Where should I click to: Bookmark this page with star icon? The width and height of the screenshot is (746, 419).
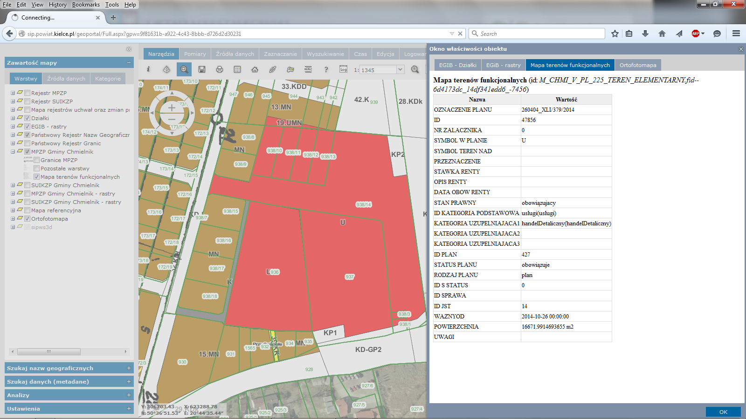pos(615,34)
